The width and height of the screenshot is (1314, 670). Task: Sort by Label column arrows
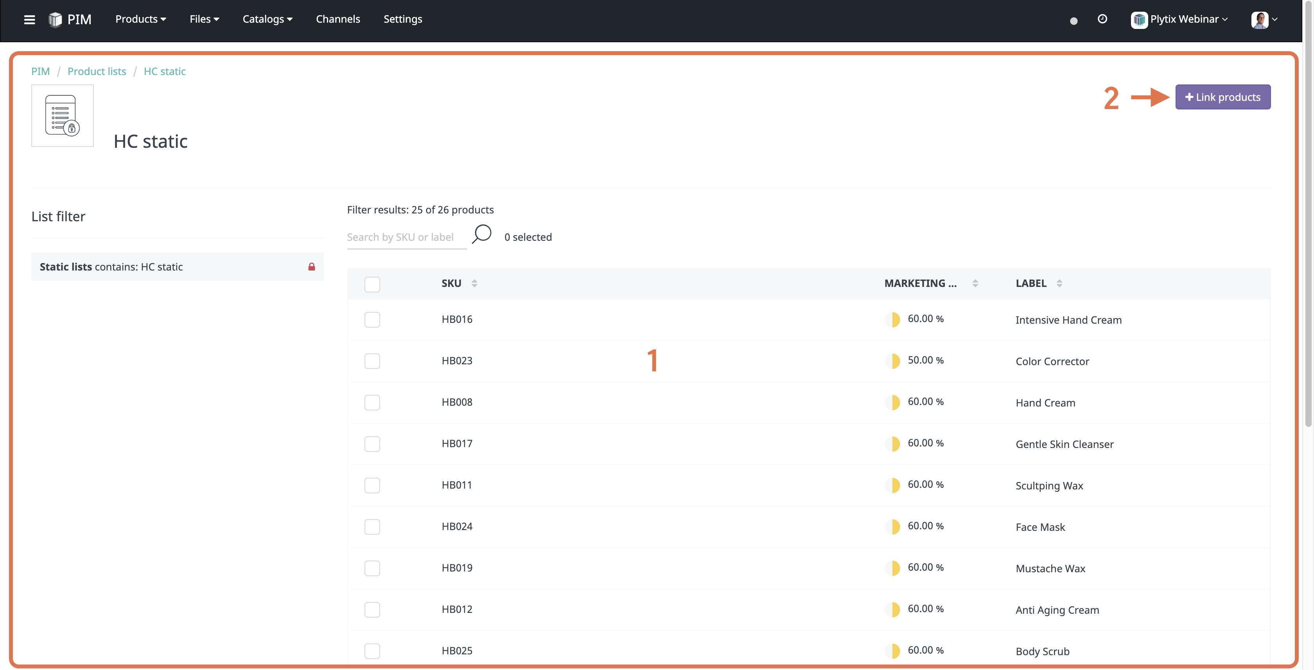(1059, 283)
